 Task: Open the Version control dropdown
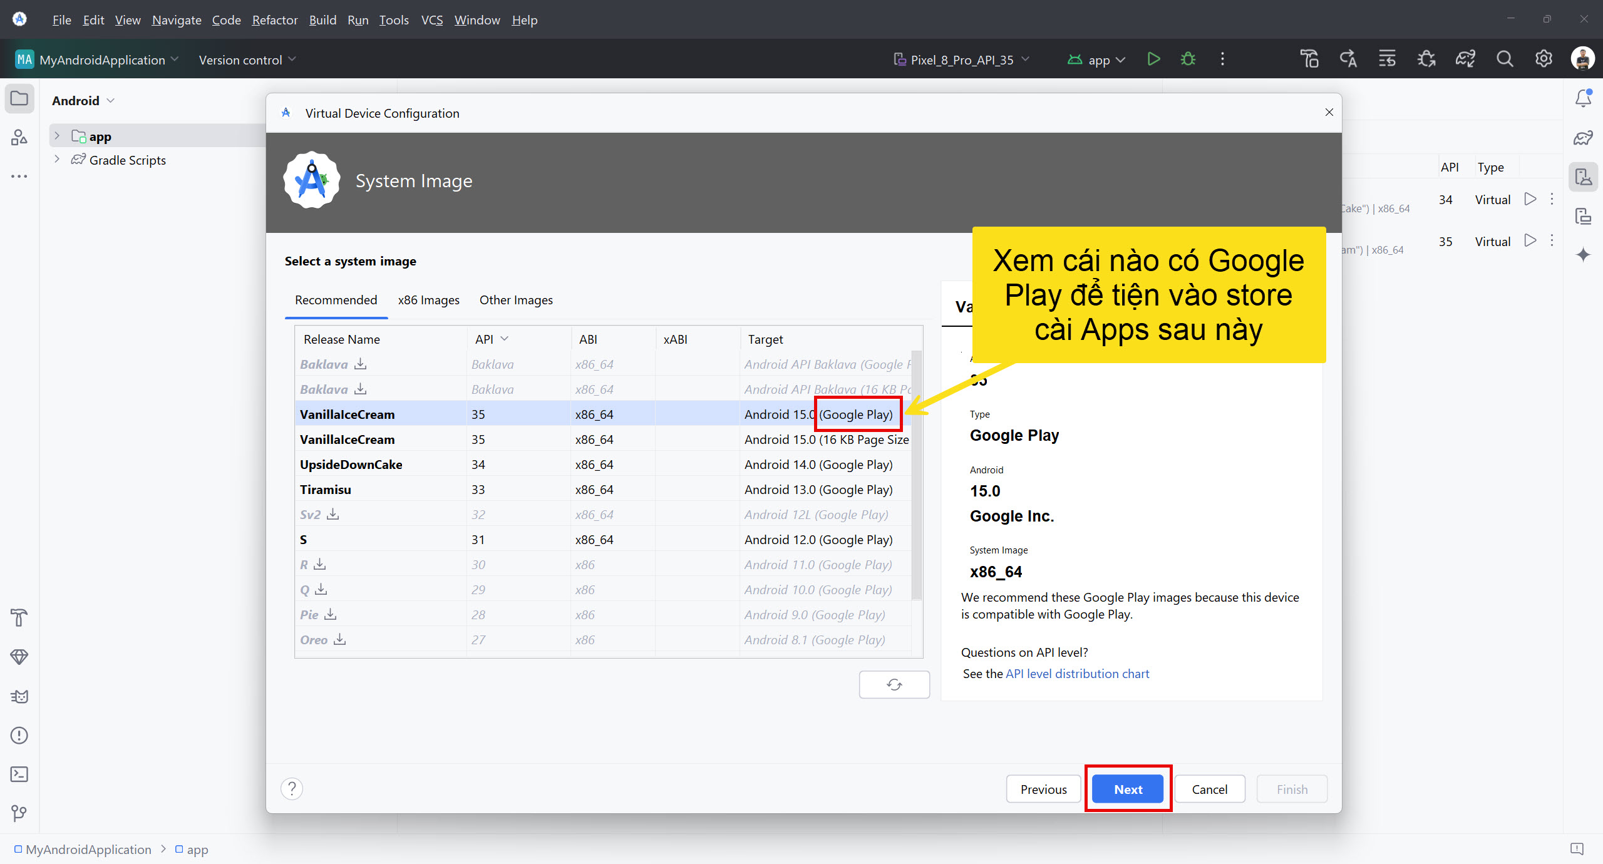(x=247, y=59)
